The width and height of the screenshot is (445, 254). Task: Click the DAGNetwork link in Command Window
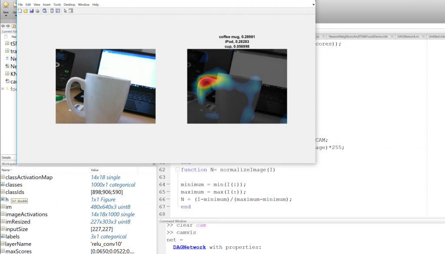coord(189,247)
